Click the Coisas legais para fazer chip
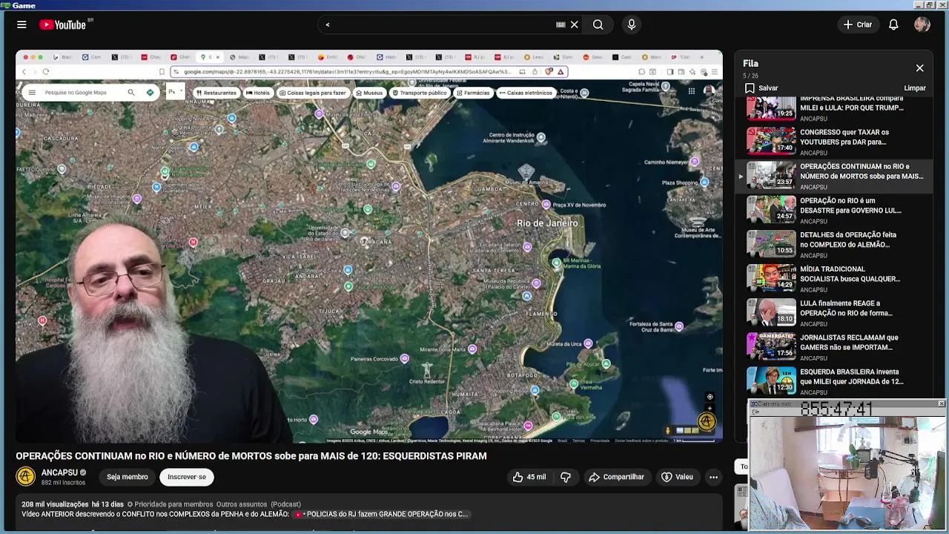The height and width of the screenshot is (534, 949). [312, 93]
